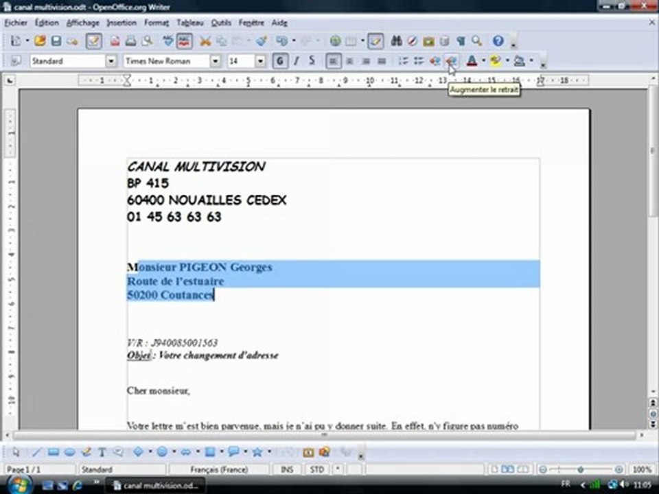Open Highlighting color dropdown arrow
659x494 pixels.
point(507,61)
